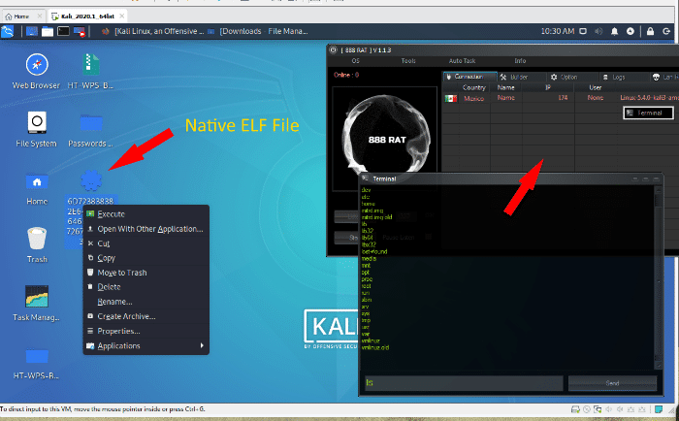The width and height of the screenshot is (679, 421).
Task: Open the Auto Task menu in 888 RAT
Action: click(x=462, y=61)
